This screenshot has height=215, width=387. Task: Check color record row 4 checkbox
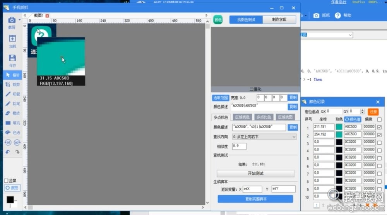pos(379,150)
